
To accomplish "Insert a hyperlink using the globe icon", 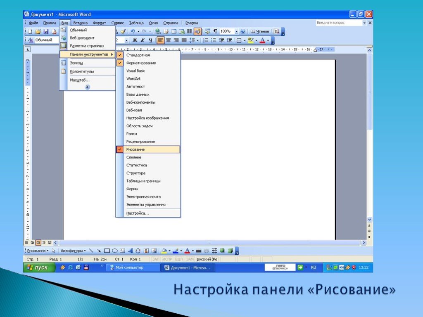I will 158,31.
